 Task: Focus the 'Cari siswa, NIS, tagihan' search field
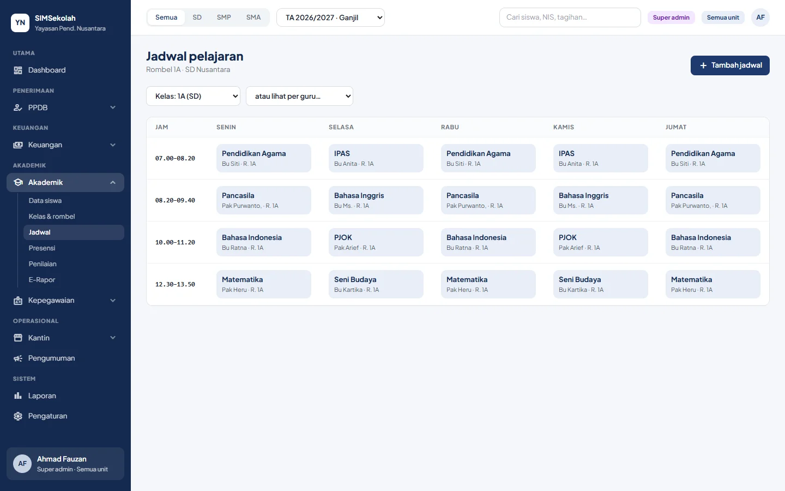[x=570, y=17]
